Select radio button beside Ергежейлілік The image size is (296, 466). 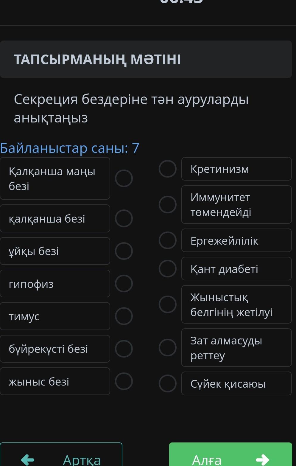(168, 240)
